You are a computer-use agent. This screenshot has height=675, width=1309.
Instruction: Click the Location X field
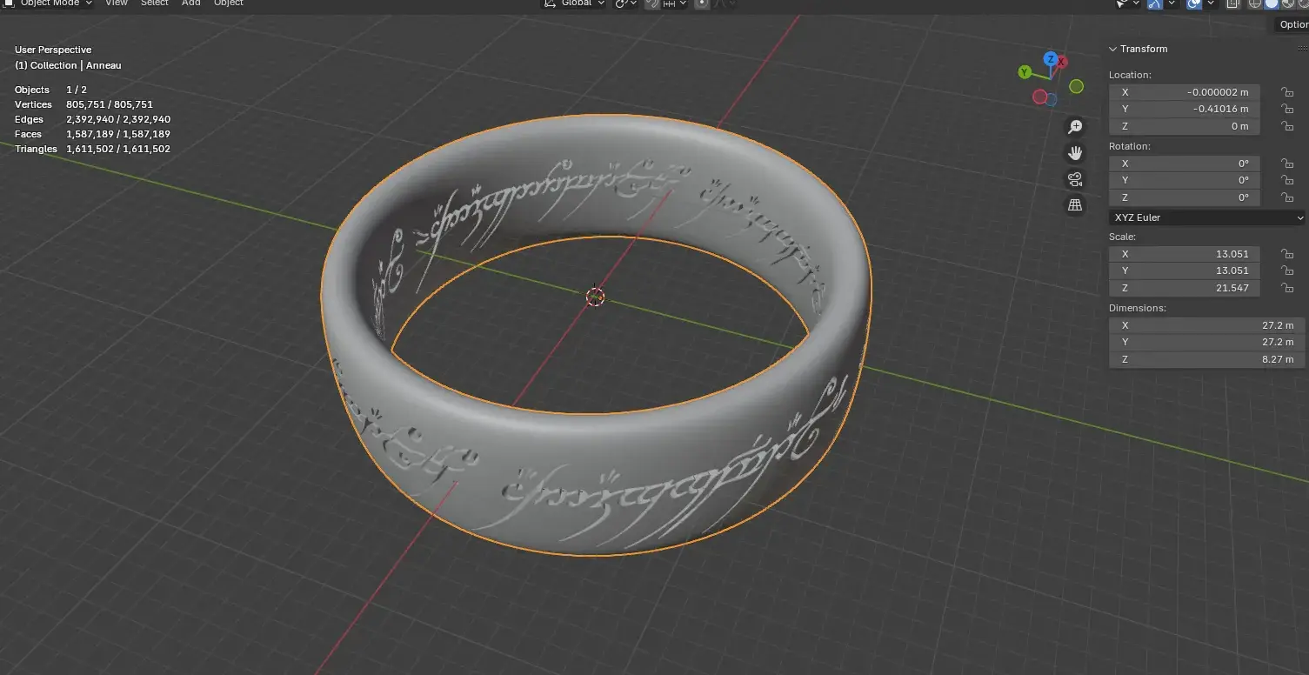[1184, 92]
